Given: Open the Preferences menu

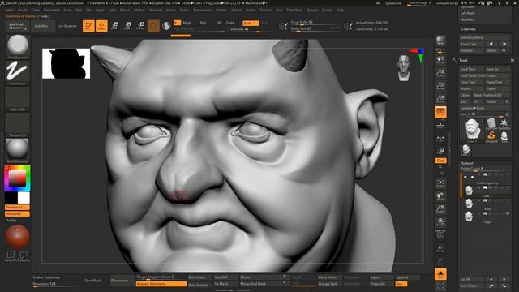Looking at the screenshot, I should point(203,10).
